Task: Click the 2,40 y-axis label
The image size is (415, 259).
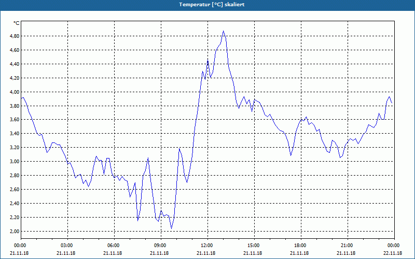Action: [15, 204]
